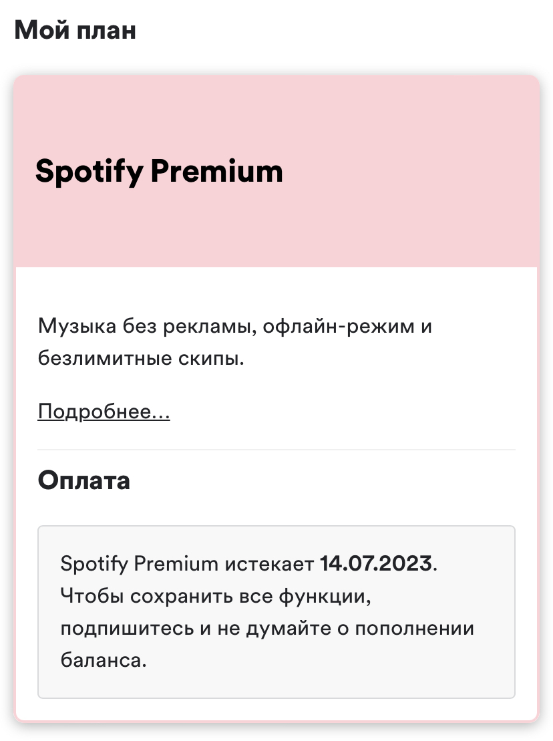Screen dimensions: 553x741
Task: Click the phrase Spotify Premium истекает
Action: coord(187,564)
